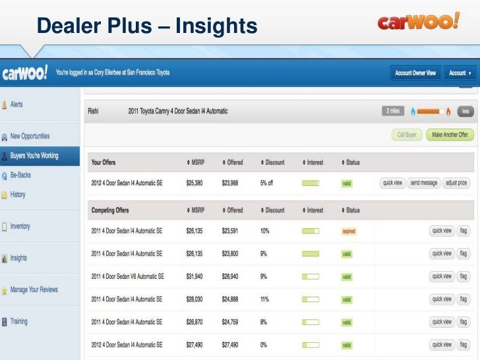The image size is (480, 360).
Task: Click the Training book icon
Action: [4, 322]
